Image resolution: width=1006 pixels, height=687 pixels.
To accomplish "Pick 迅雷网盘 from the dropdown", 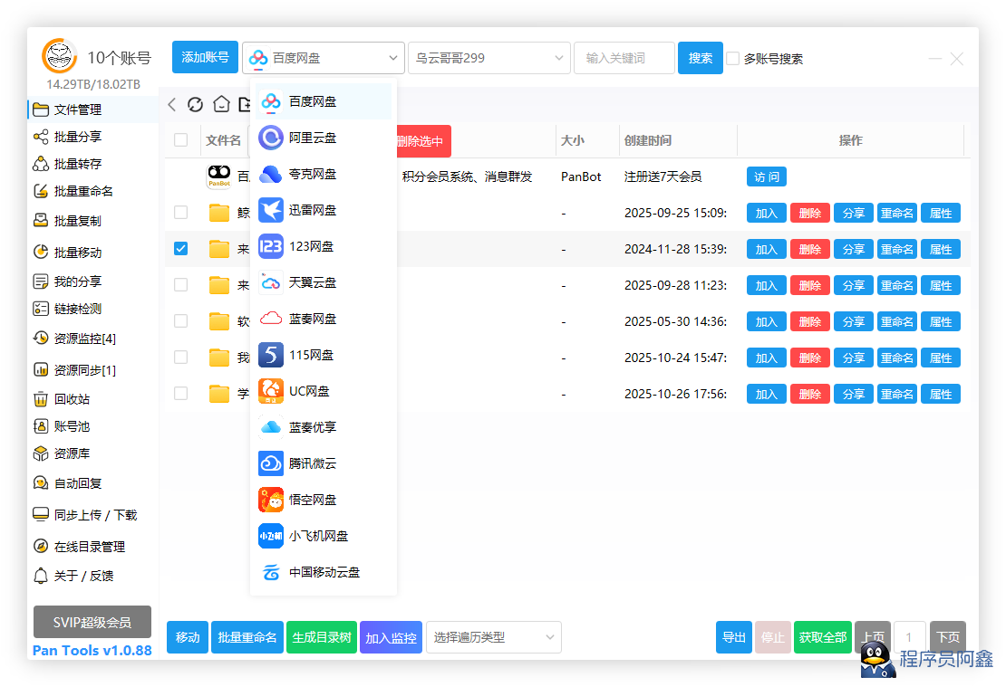I will coord(313,210).
